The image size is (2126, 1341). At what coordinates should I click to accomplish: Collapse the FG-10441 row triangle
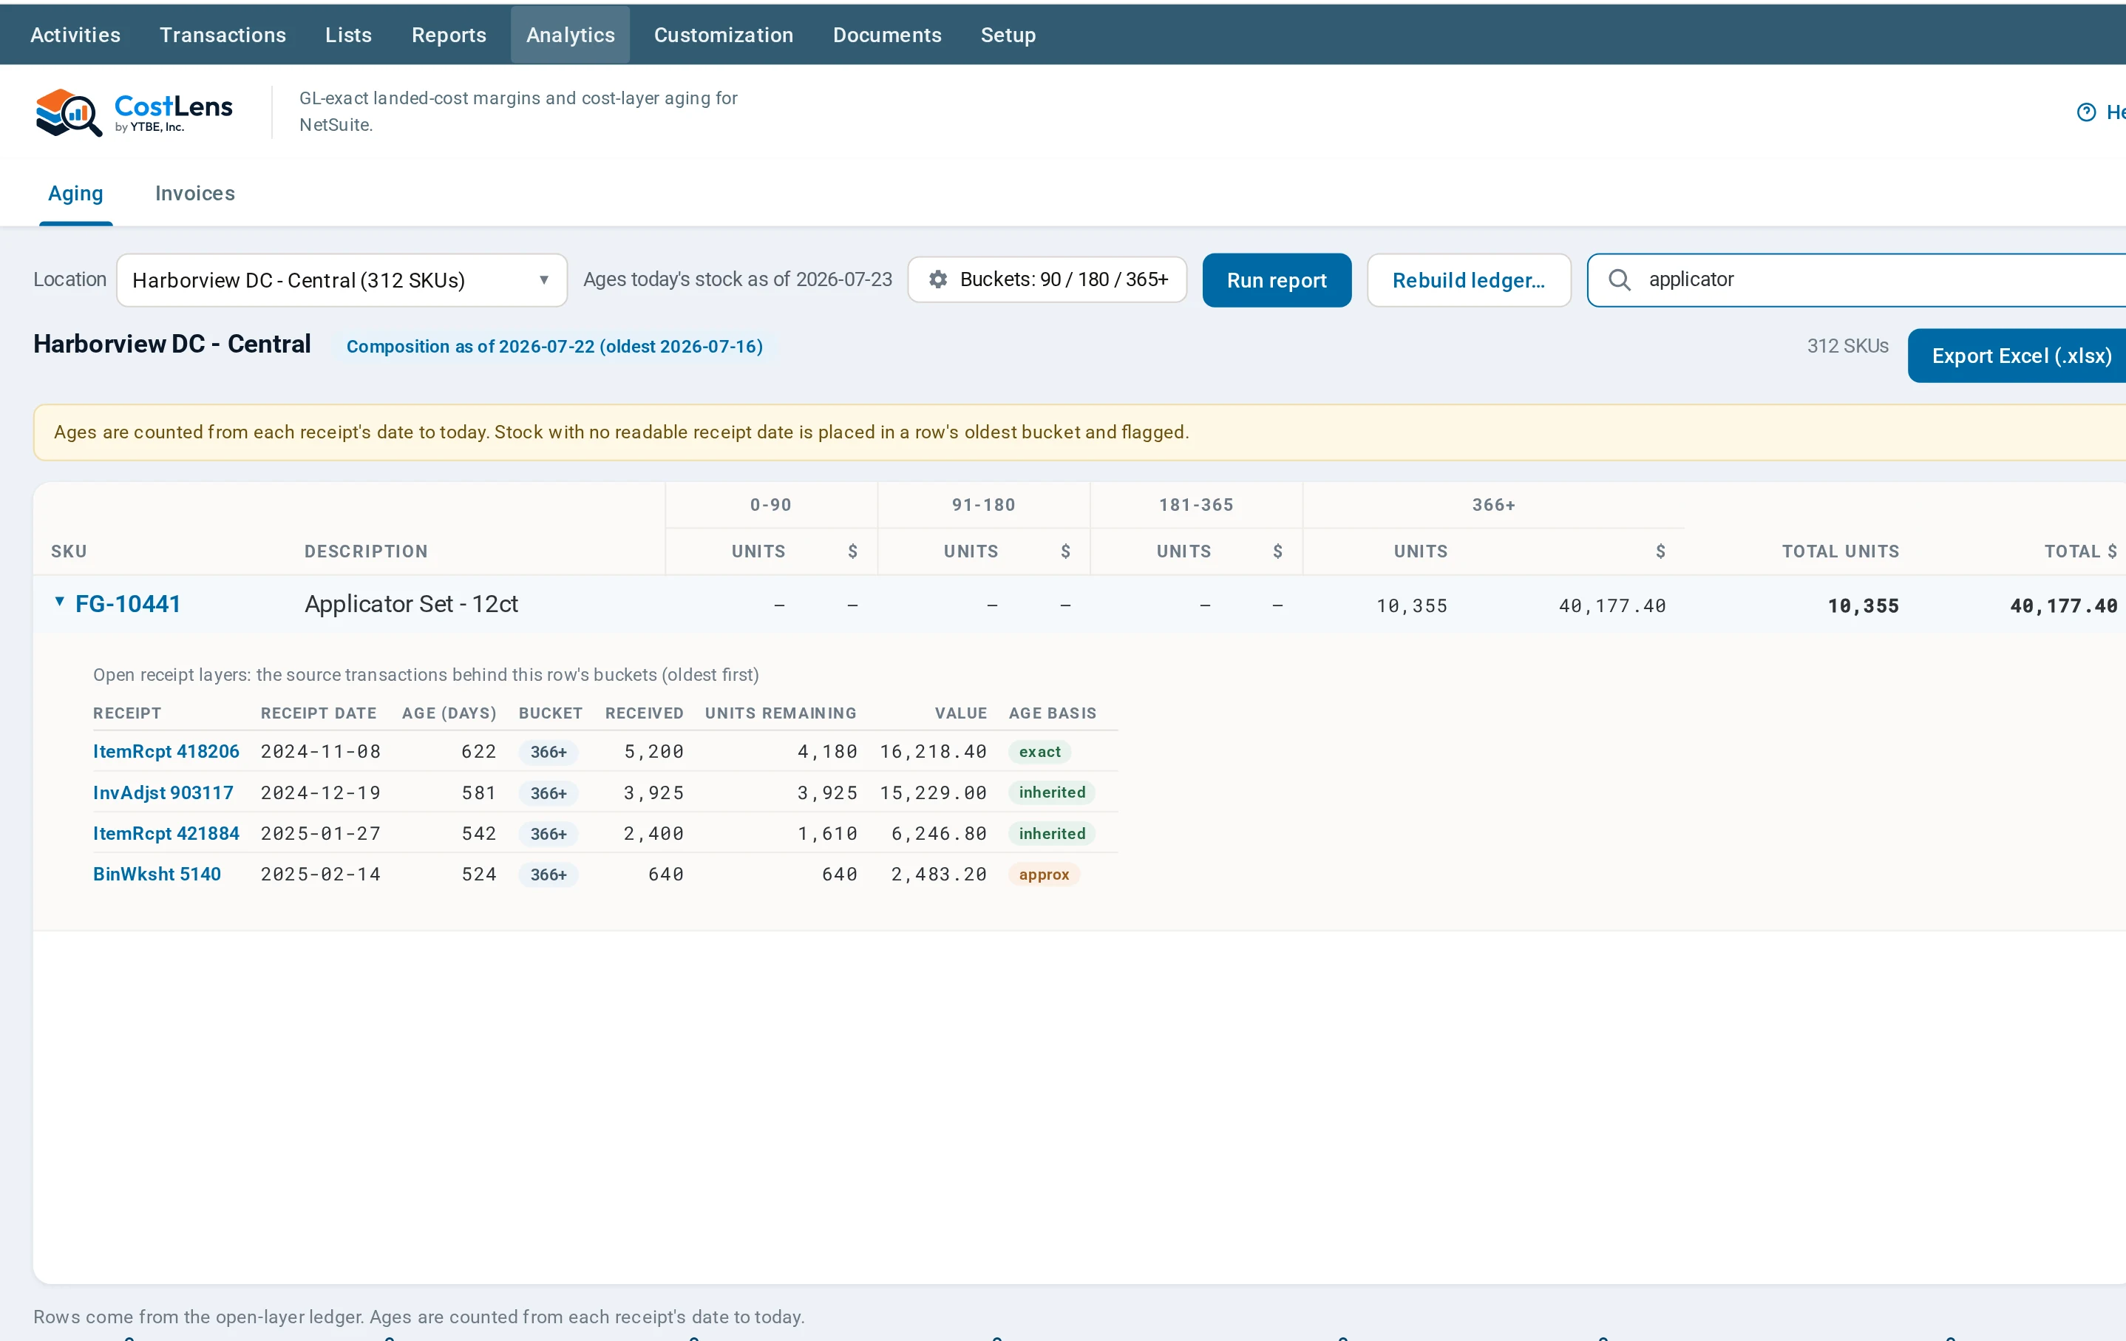click(x=59, y=602)
